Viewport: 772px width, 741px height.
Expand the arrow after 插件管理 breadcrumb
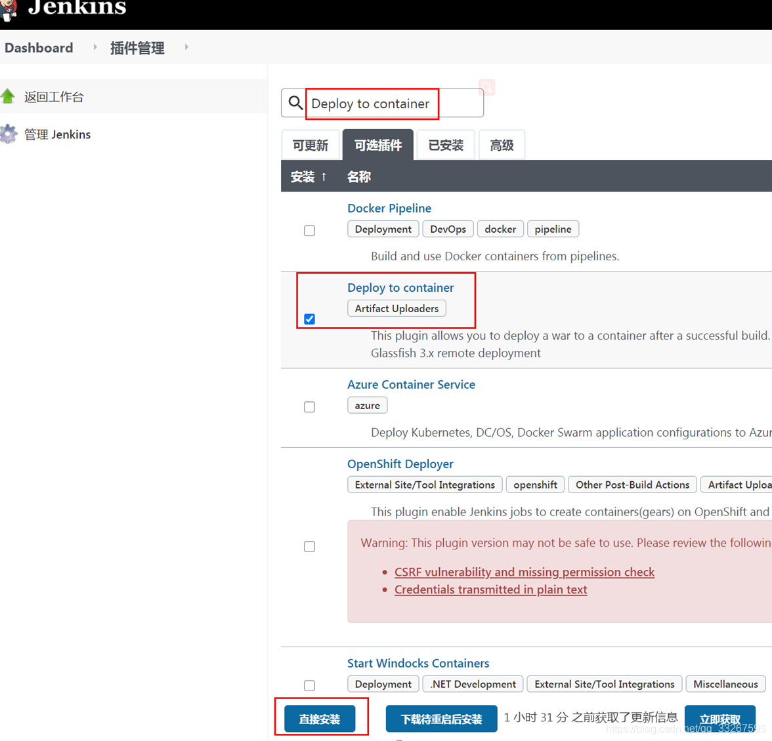click(186, 47)
